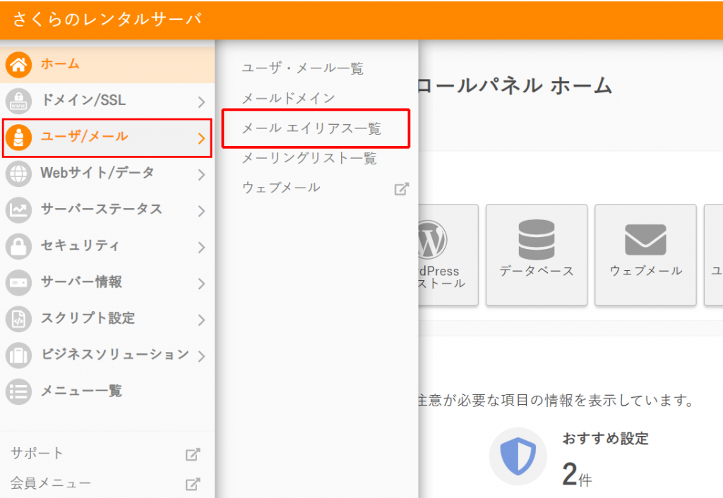
Task: Choose メーリングリスト一覧 from submenu
Action: pyautogui.click(x=309, y=158)
